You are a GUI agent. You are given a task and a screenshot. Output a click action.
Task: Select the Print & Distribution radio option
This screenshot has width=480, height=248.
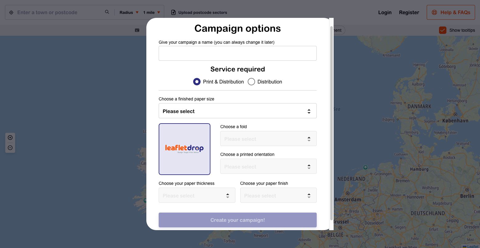click(197, 82)
